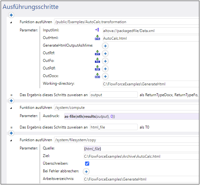
Task: Add step above the filesystem/copy function
Action: pos(11,133)
